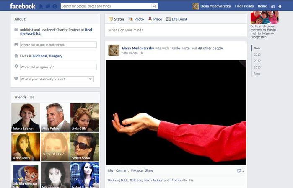The image size is (293, 188).
Task: Open the 8 hours ago timestamp
Action: (130, 53)
